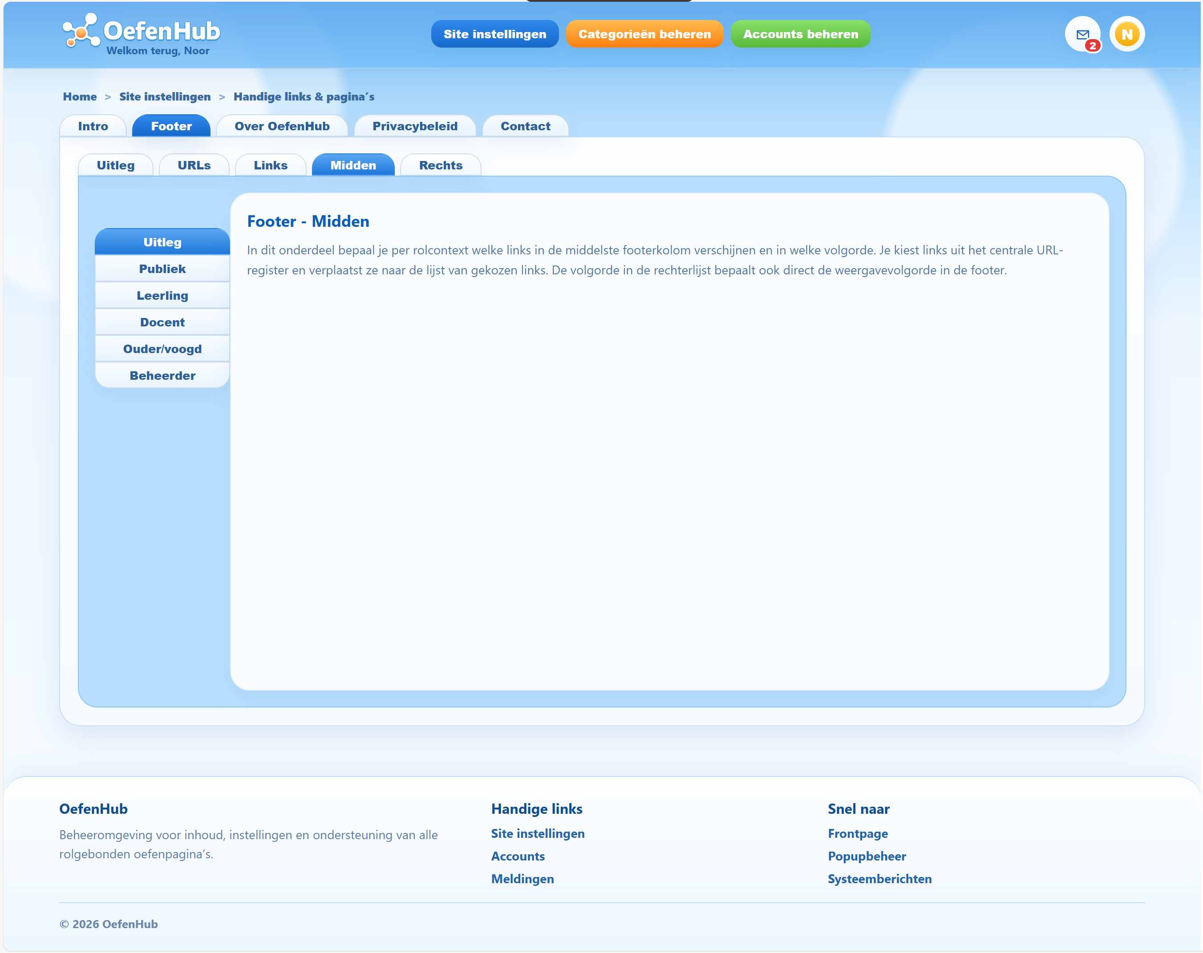1203x953 pixels.
Task: Click the Snel naar footer heading
Action: pos(859,809)
